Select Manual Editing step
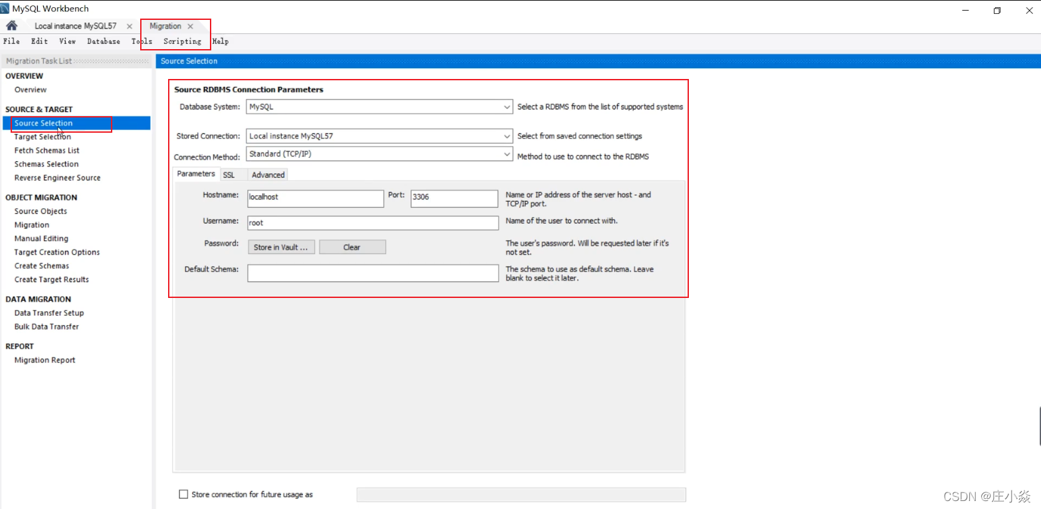This screenshot has height=509, width=1041. [x=41, y=238]
